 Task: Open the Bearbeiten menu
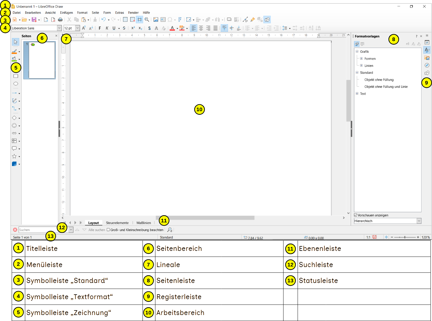33,13
